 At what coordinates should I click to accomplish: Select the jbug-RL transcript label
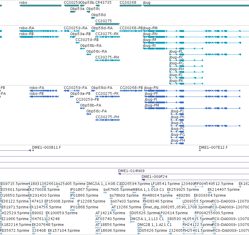click(x=176, y=52)
